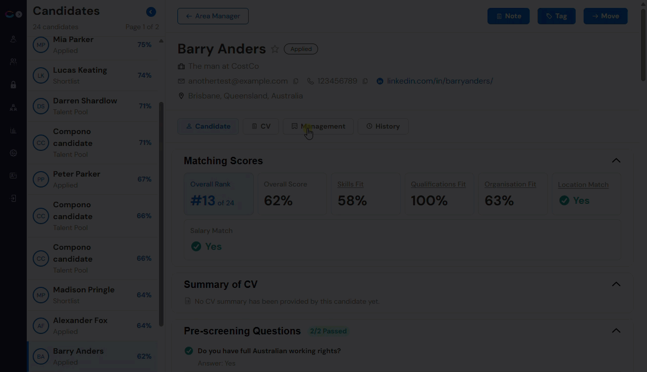Switch to the CV tab
This screenshot has height=372, width=647.
[x=261, y=126]
